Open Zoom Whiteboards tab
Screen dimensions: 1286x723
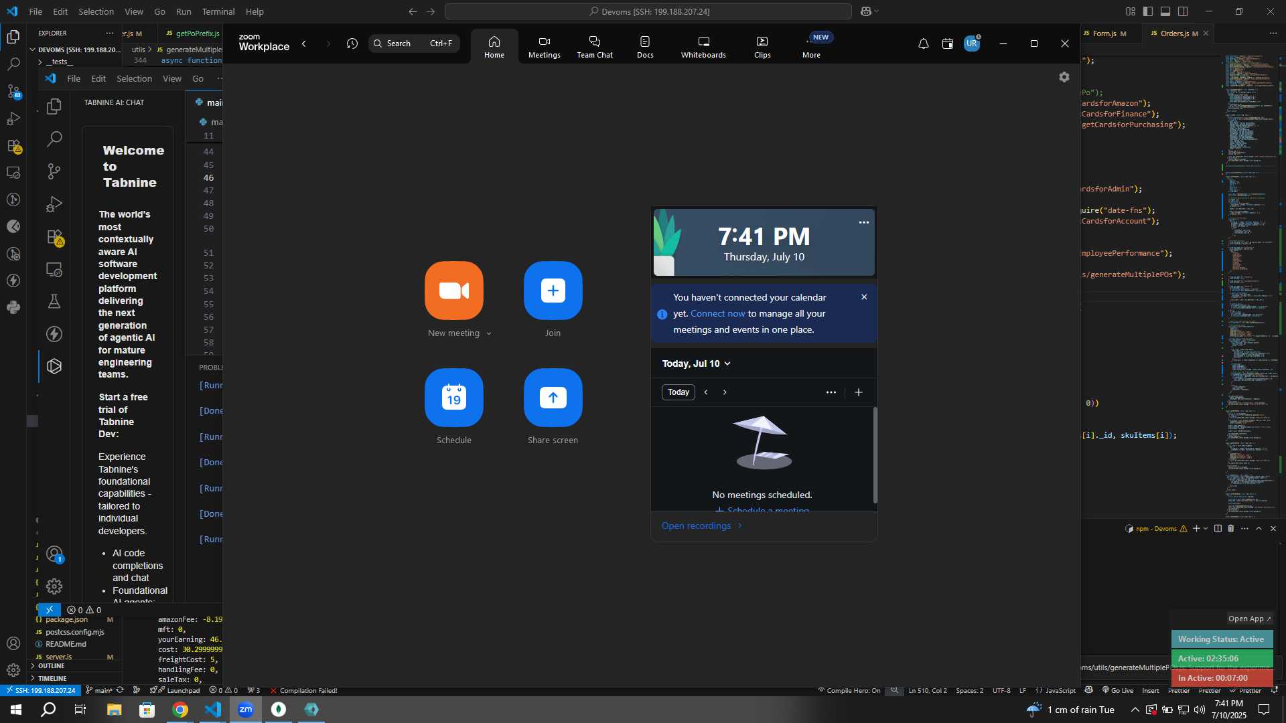tap(703, 47)
